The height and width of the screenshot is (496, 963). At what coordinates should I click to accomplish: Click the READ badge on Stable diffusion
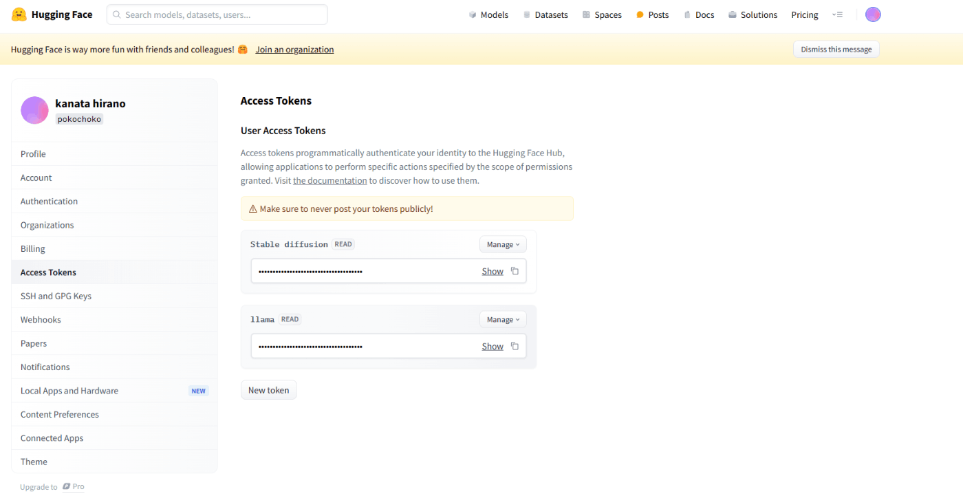point(343,244)
